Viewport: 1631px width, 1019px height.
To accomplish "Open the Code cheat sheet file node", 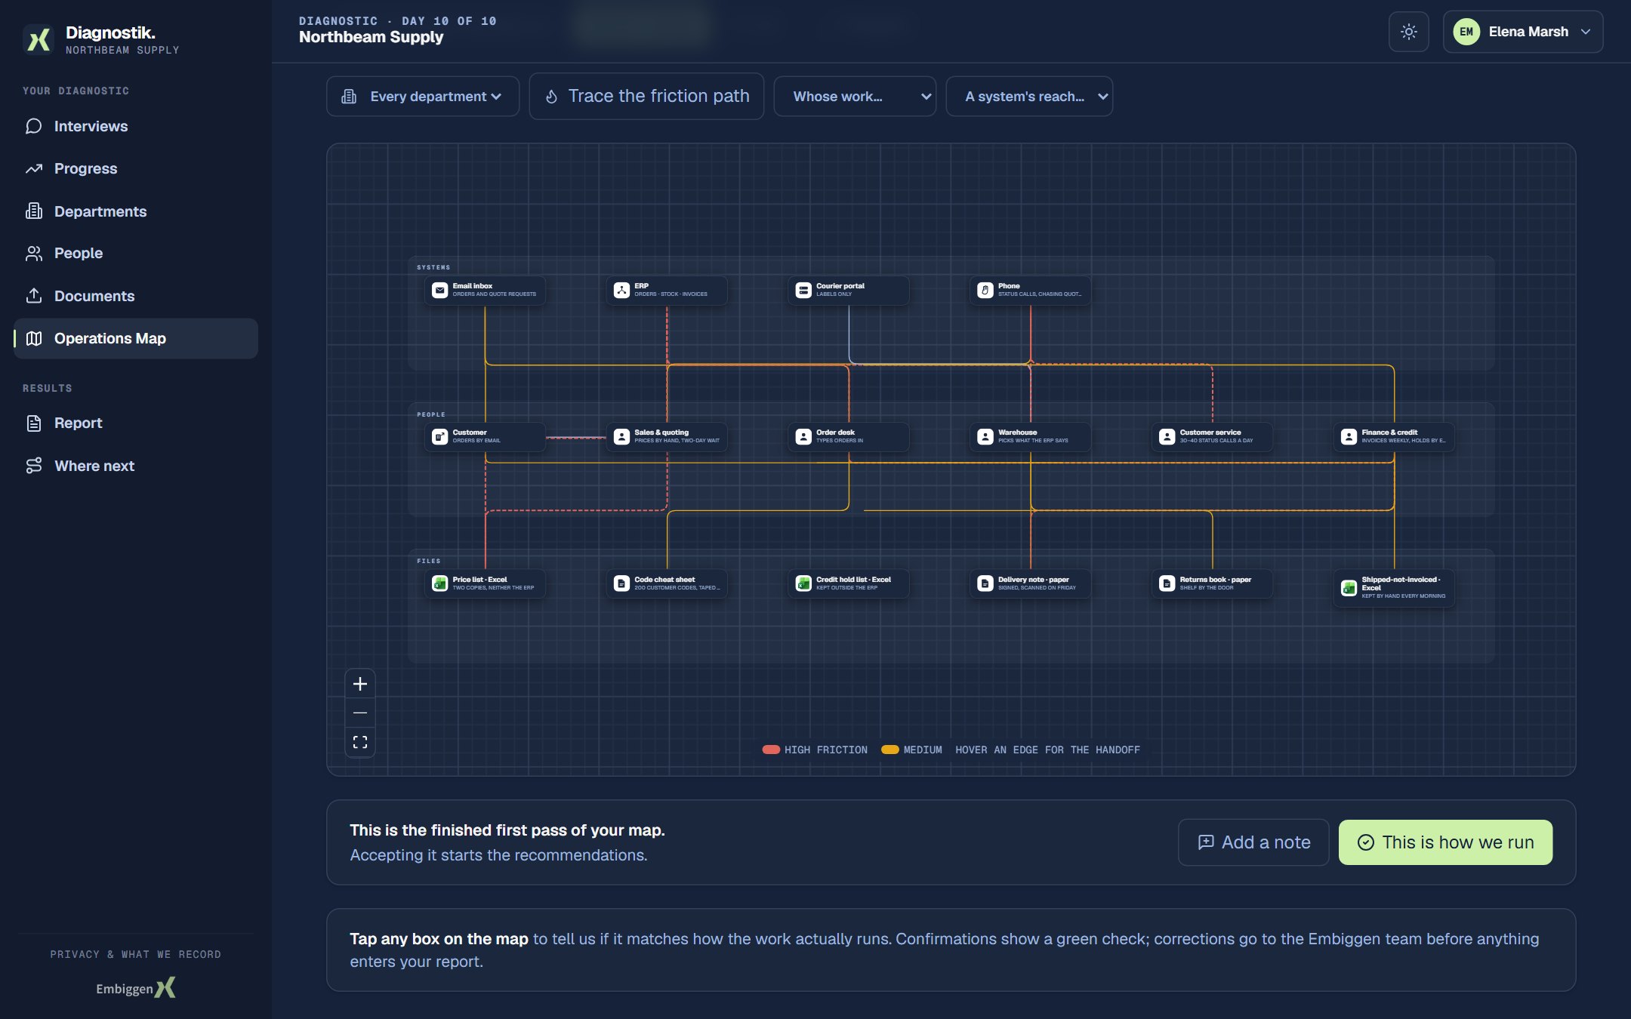I will click(667, 583).
